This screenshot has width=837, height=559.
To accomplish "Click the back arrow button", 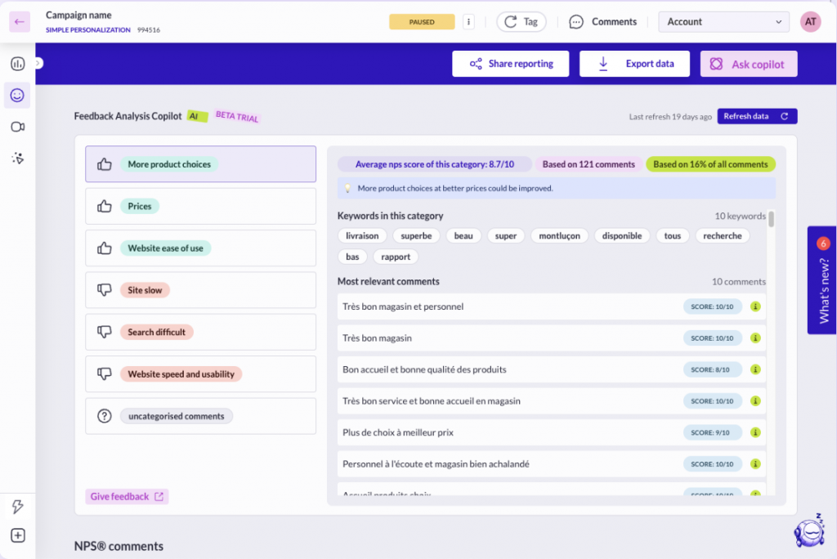I will click(x=20, y=22).
